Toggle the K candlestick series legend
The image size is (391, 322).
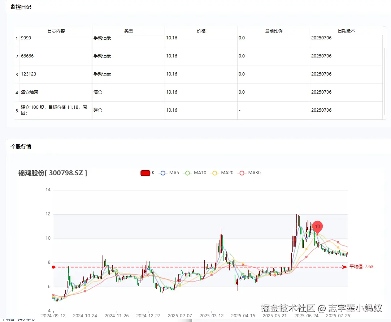(x=148, y=173)
